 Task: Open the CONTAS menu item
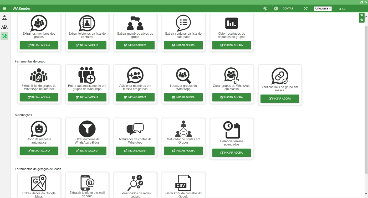(288, 8)
